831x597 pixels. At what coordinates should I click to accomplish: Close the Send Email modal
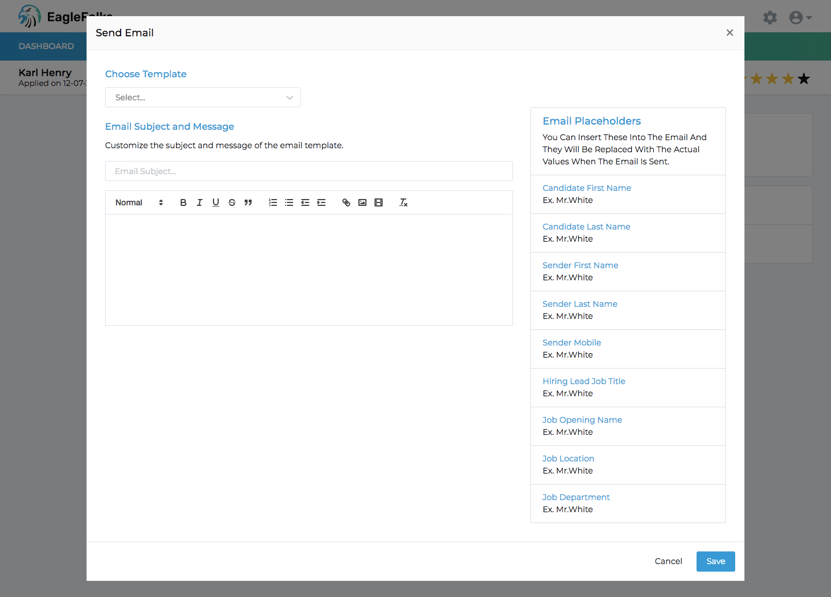point(729,33)
